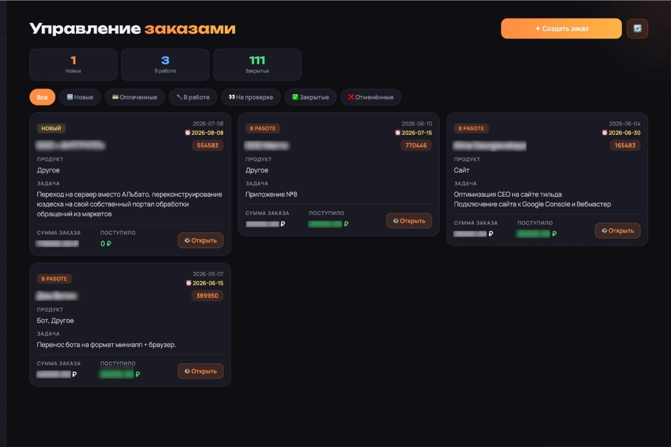The height and width of the screenshot is (447, 671).
Task: Open order 389950 via Открыть
Action: (x=201, y=371)
